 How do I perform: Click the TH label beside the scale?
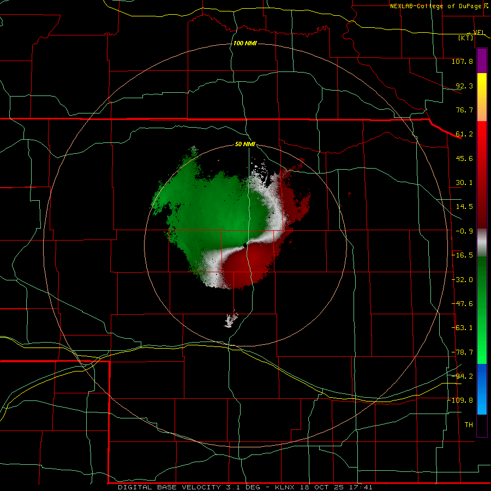coord(469,425)
